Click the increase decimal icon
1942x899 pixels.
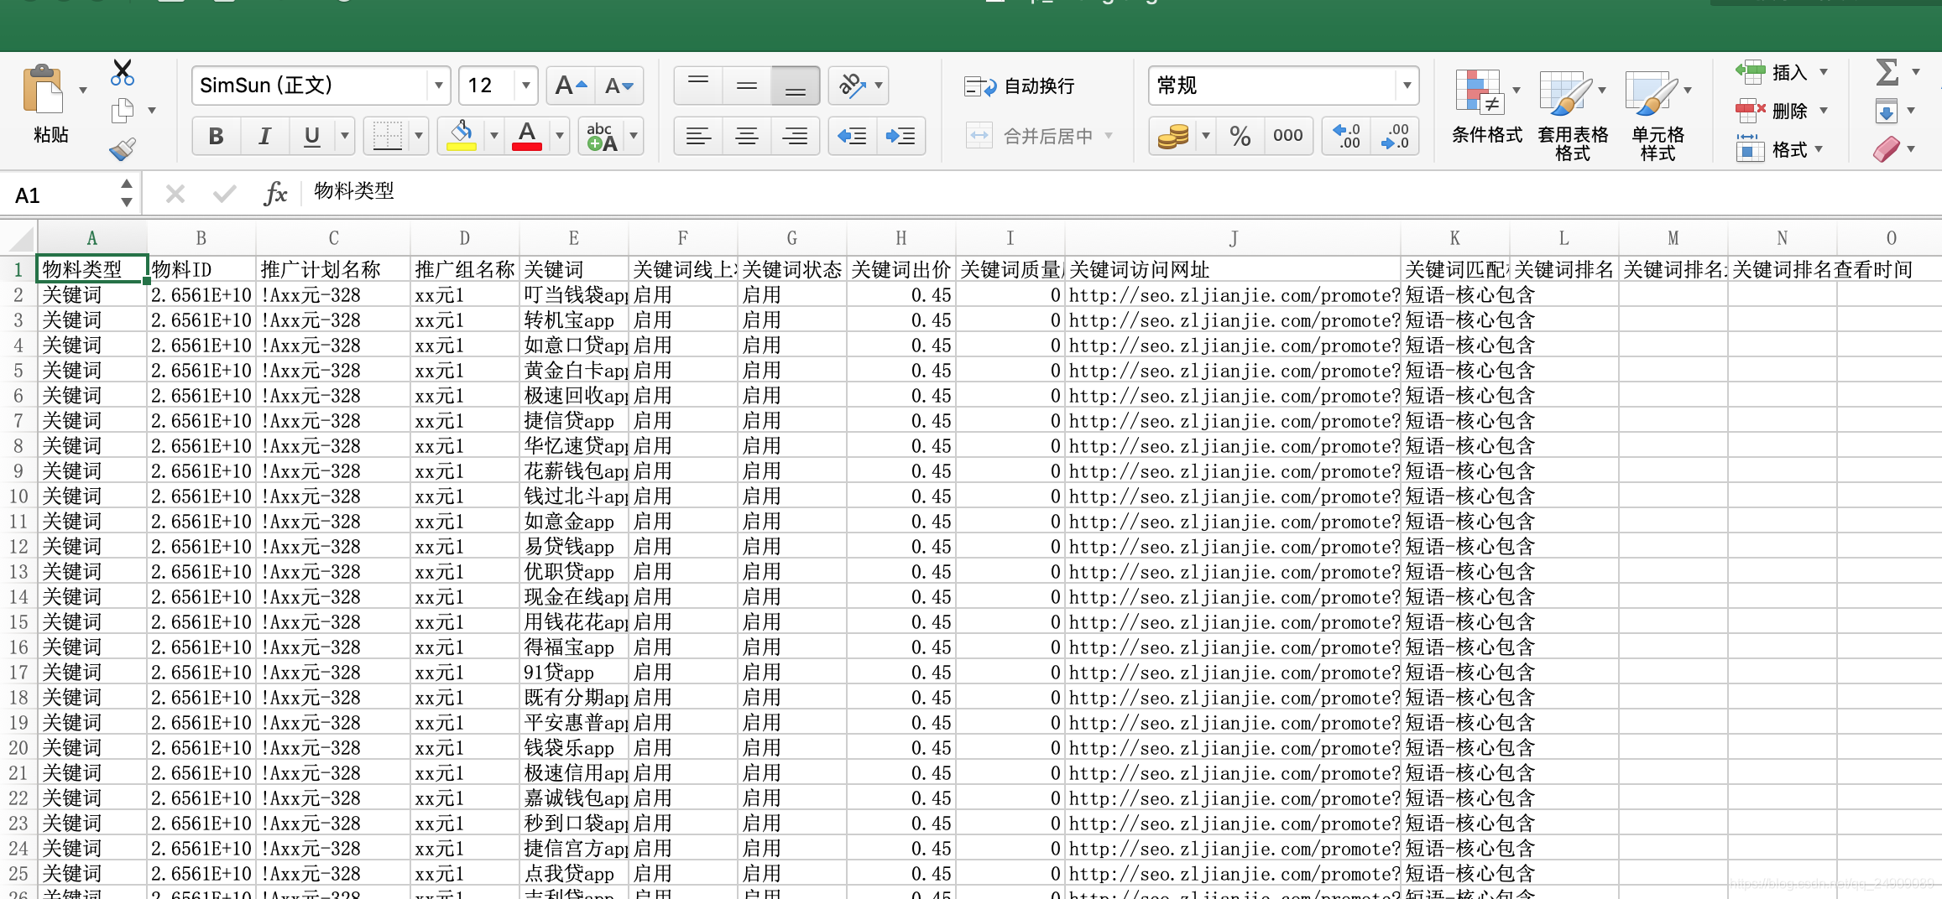(x=1346, y=136)
